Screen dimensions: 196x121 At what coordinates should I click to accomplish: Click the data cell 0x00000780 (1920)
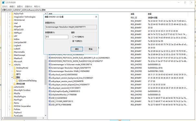pos(156,71)
